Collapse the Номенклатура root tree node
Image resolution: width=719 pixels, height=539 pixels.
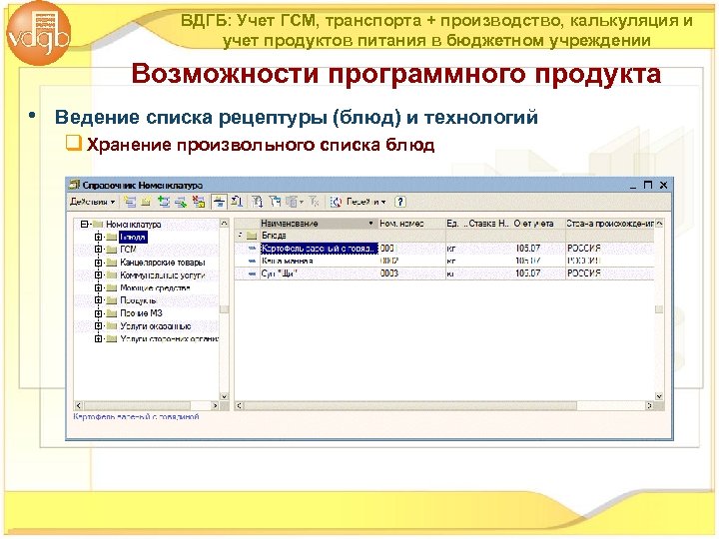[84, 225]
